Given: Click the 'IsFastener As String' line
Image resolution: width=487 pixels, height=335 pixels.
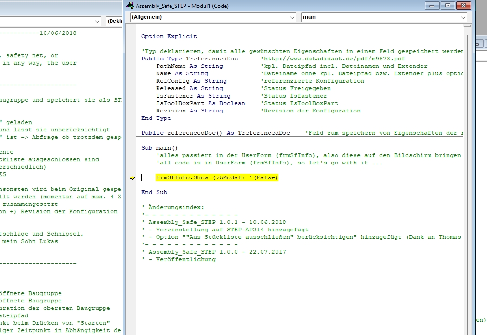Looking at the screenshot, I should tap(193, 96).
